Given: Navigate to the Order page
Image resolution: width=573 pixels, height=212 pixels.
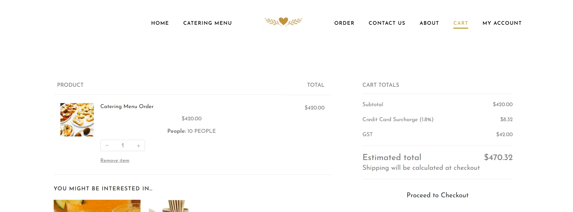Looking at the screenshot, I should 344,23.
